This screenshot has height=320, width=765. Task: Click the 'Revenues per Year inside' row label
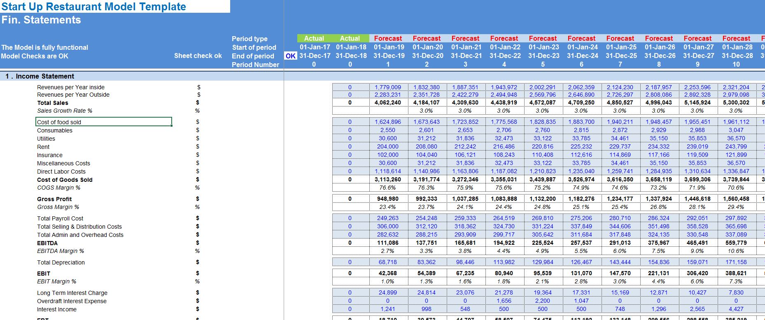[x=71, y=87]
